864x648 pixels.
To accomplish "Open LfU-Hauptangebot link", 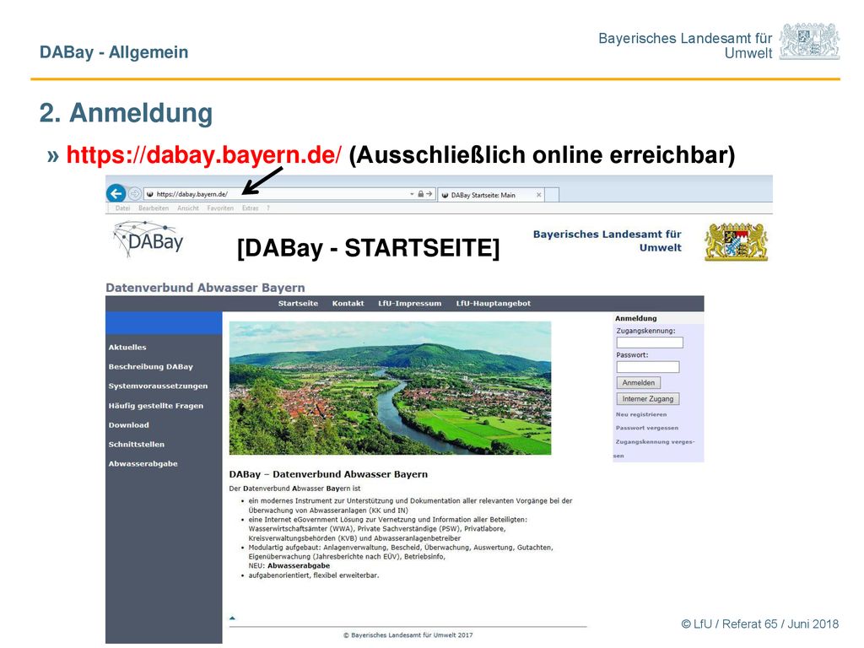I will point(493,304).
